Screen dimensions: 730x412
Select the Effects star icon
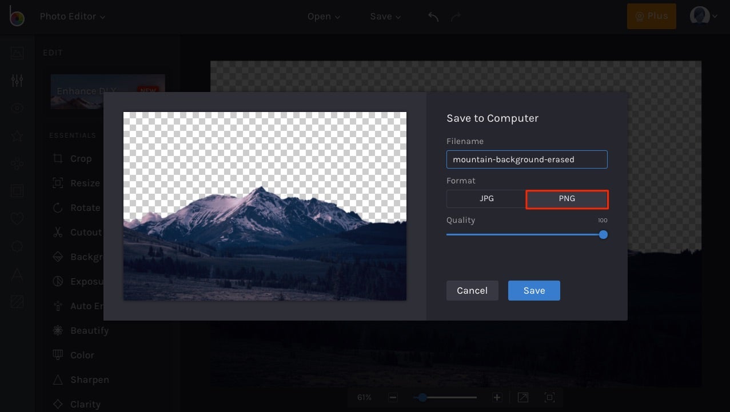17,135
